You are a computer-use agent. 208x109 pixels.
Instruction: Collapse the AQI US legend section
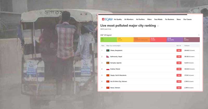pos(199,35)
